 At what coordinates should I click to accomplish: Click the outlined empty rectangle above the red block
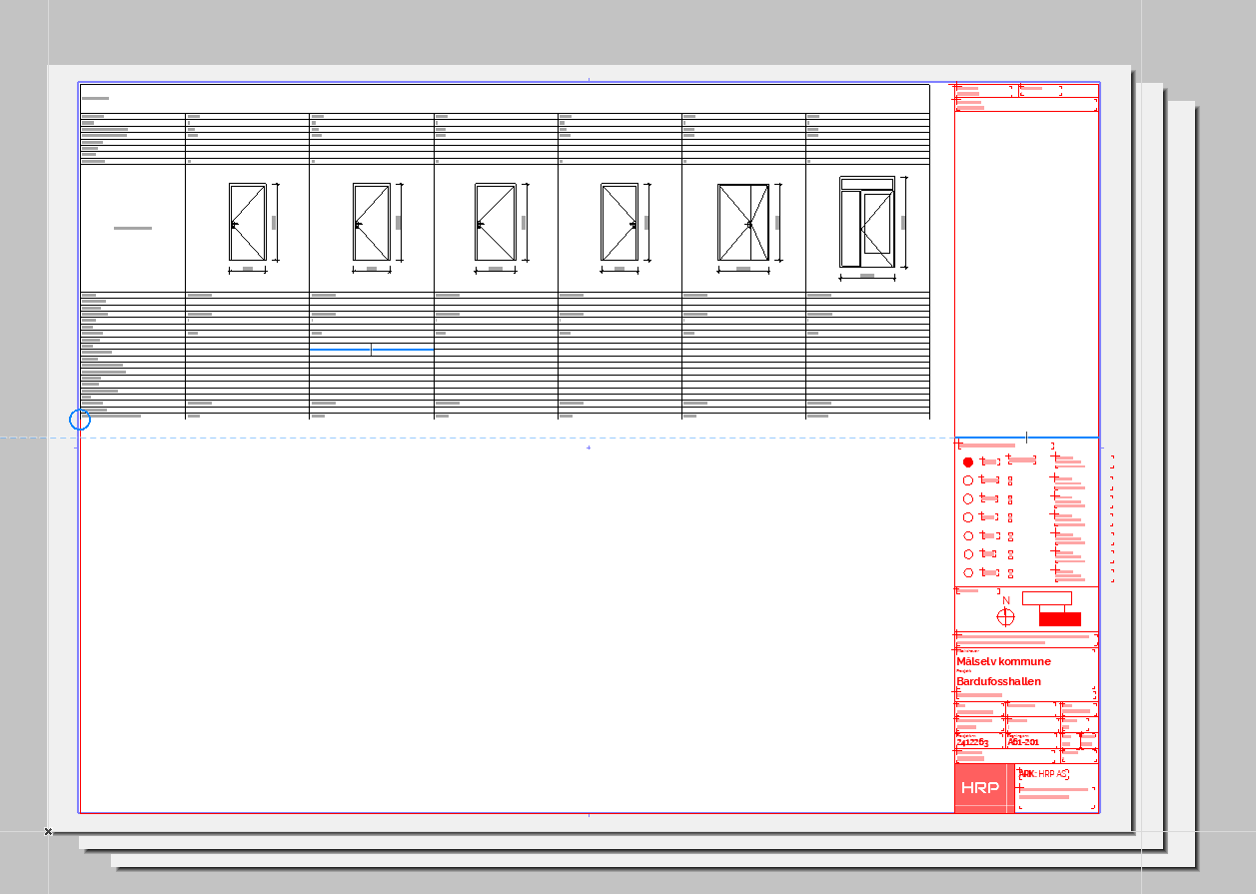[1046, 598]
